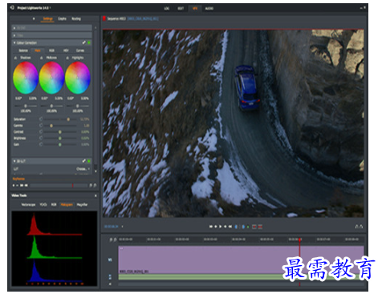Zoom in the keyframes timeline

click(x=95, y=185)
